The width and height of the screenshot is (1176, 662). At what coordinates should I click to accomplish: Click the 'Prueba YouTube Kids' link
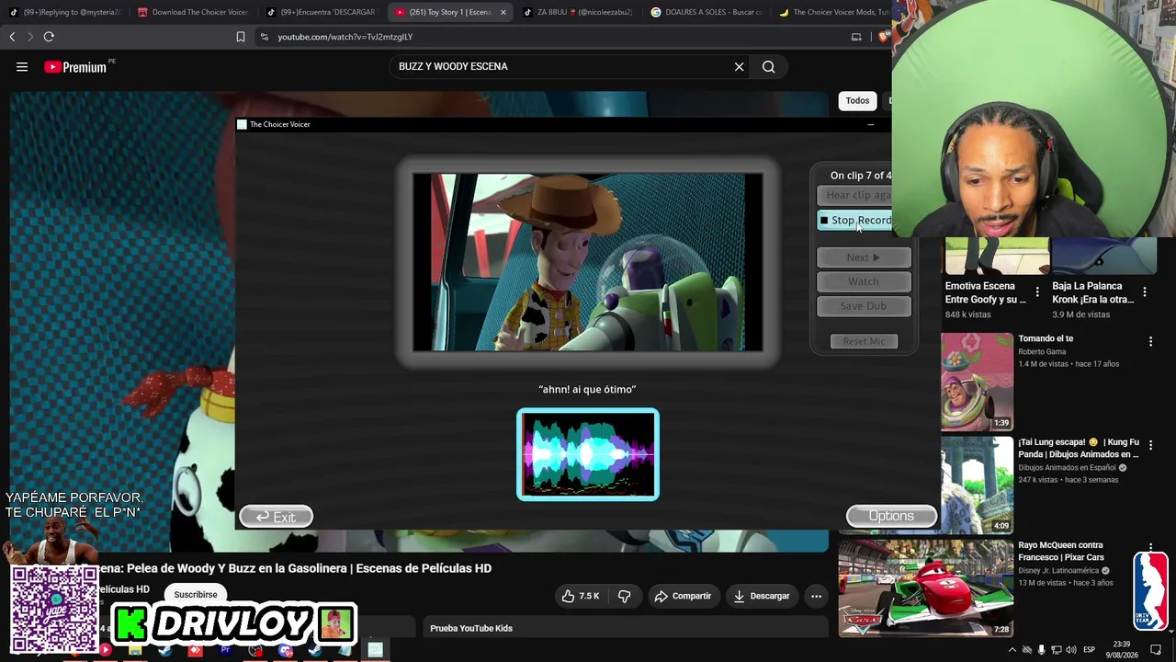471,628
